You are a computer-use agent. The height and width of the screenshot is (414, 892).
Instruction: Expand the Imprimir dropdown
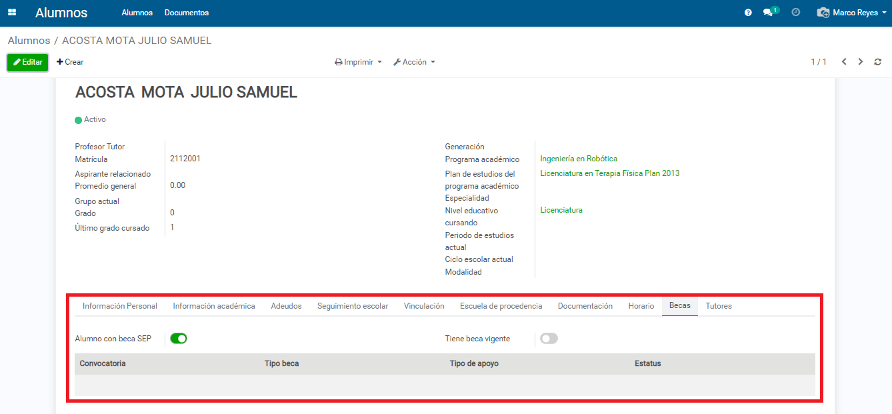point(359,62)
